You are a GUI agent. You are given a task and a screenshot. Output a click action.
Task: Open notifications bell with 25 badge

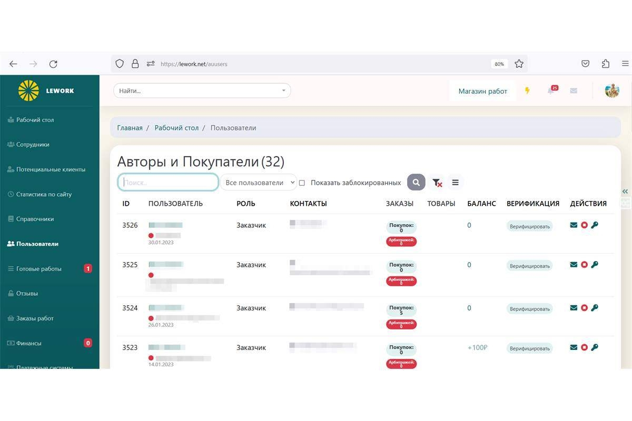pos(551,91)
